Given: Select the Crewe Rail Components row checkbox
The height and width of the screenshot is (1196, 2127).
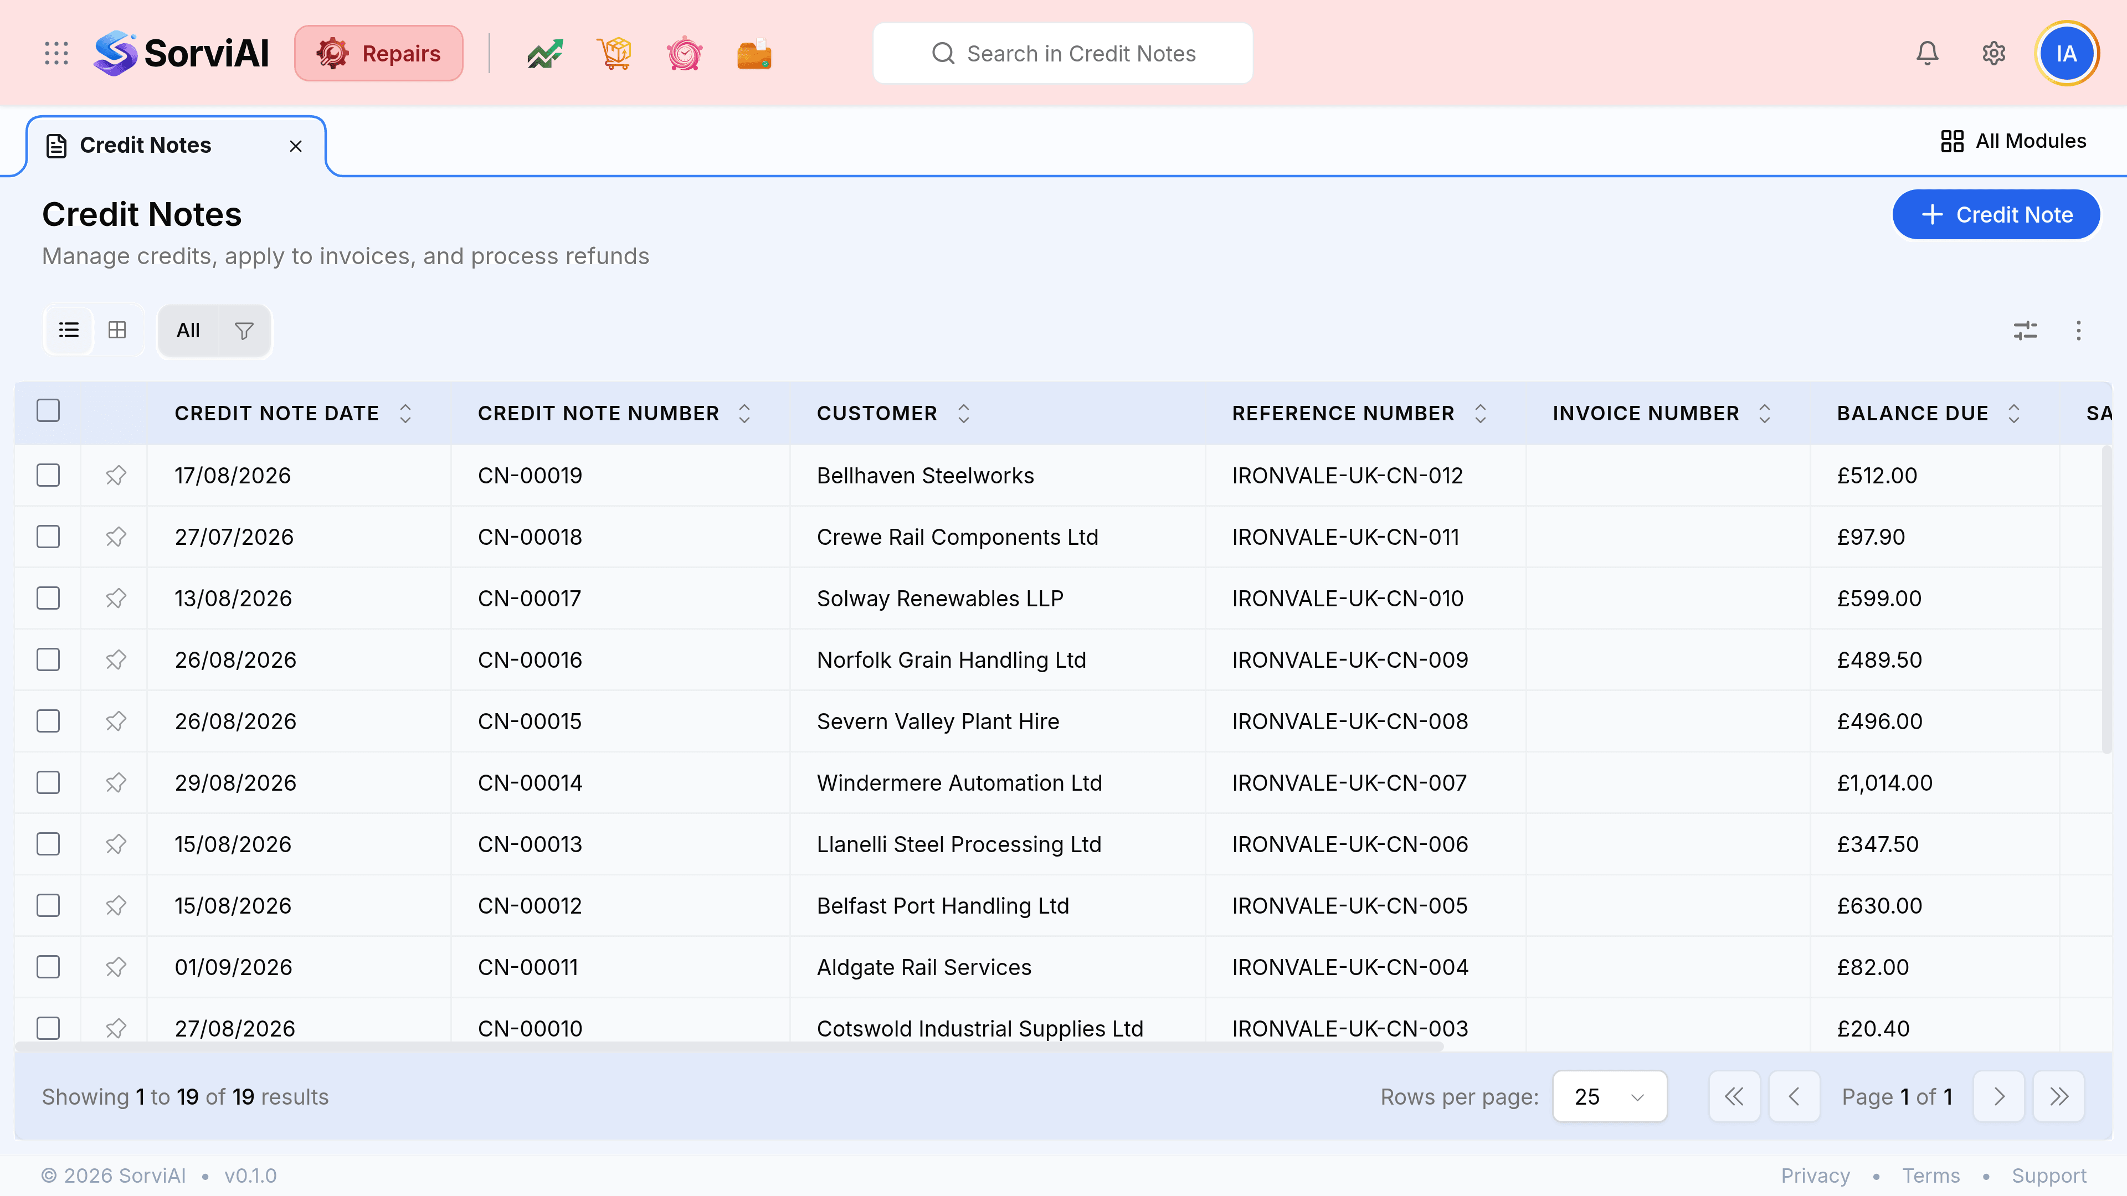Looking at the screenshot, I should click(x=49, y=537).
